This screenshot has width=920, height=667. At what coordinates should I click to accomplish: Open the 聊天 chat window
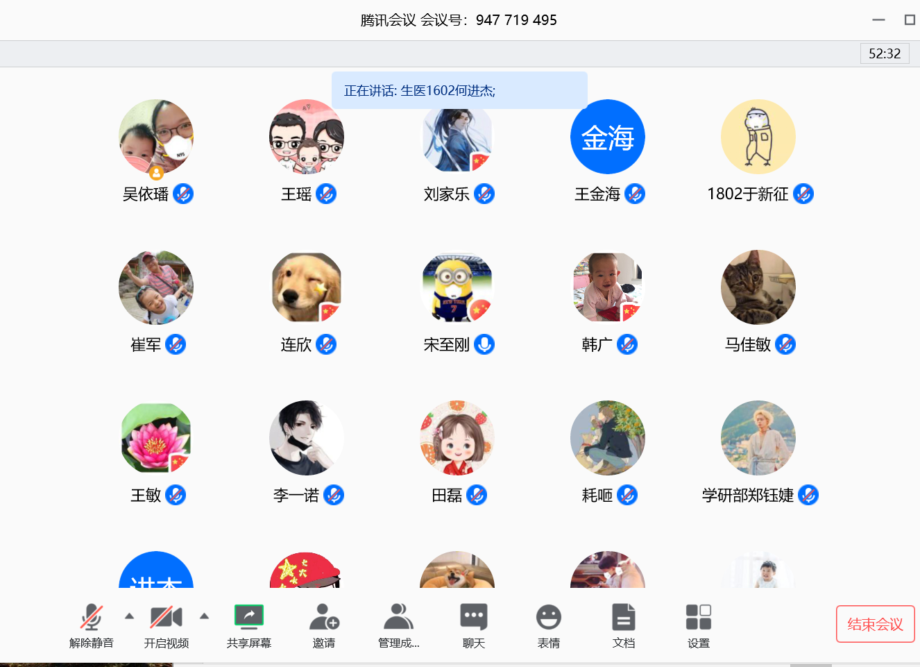pyautogui.click(x=473, y=624)
